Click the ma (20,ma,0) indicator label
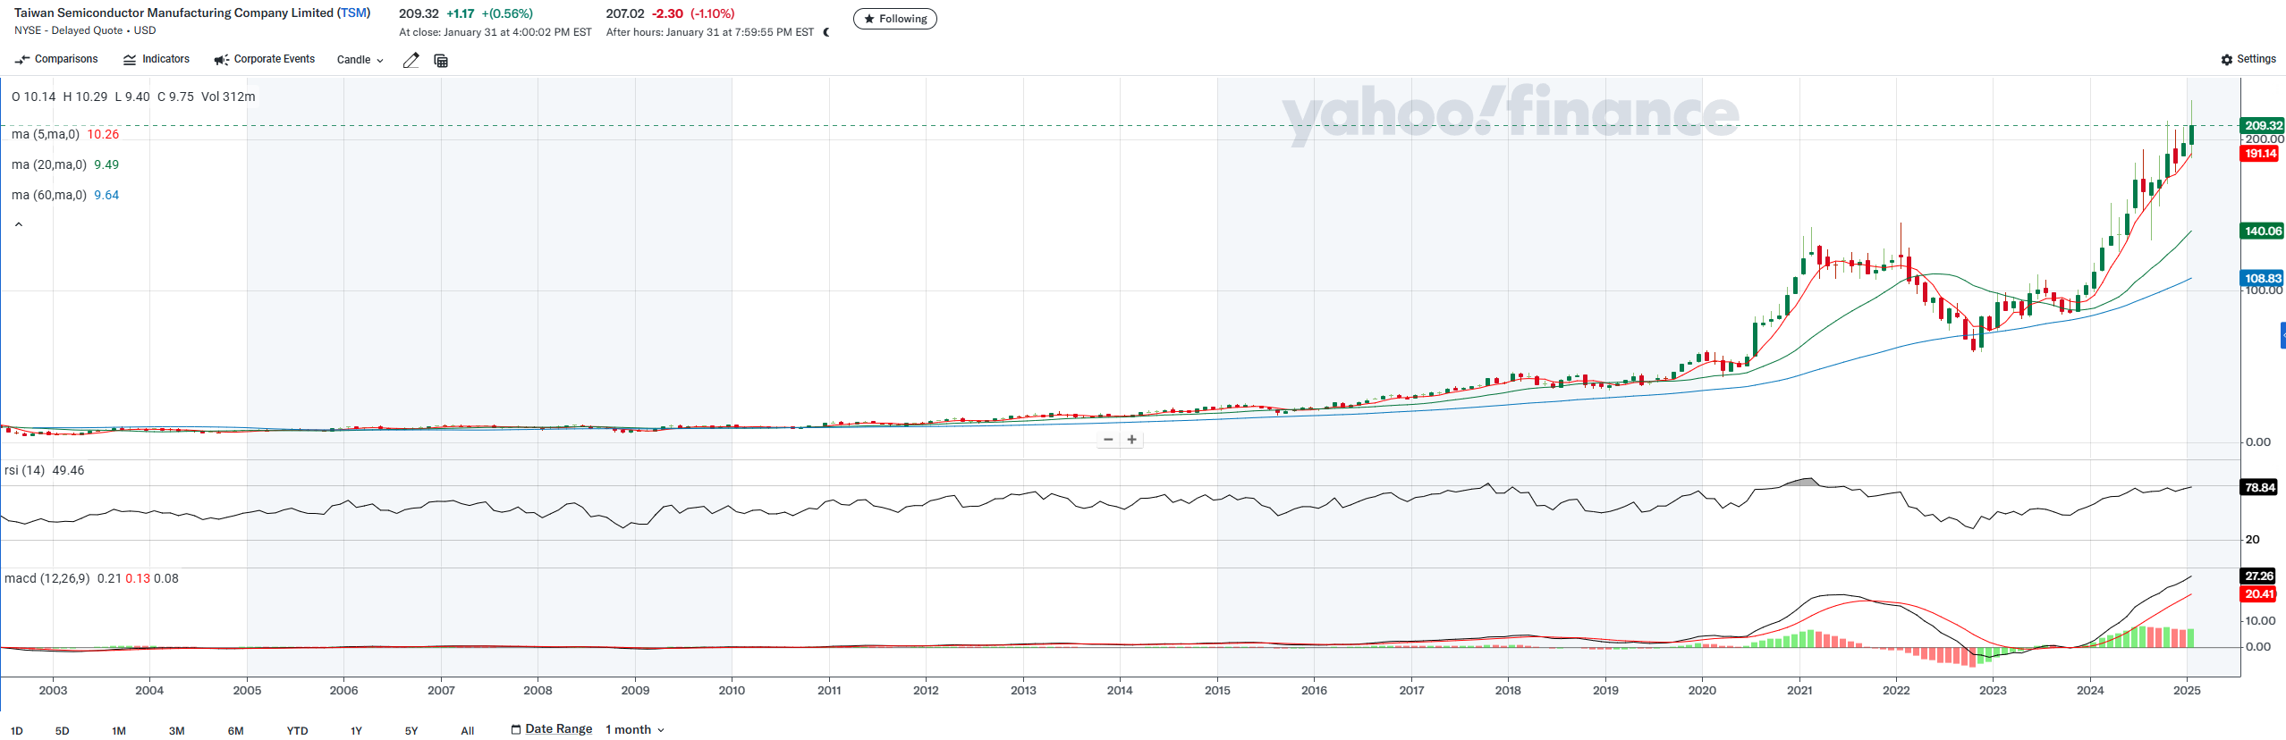 [x=49, y=164]
